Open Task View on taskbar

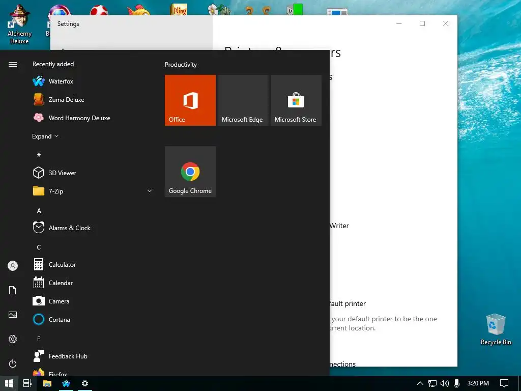[x=27, y=383]
